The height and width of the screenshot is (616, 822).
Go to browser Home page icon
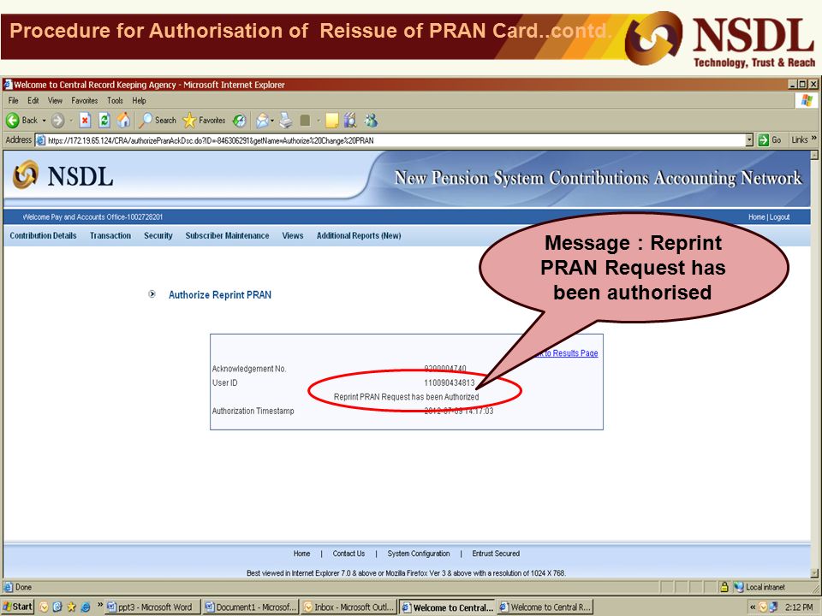[x=123, y=121]
